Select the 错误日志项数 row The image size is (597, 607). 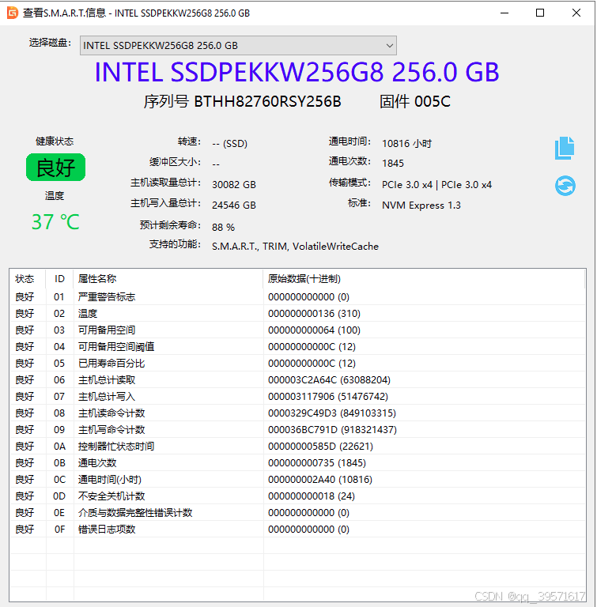tap(297, 530)
